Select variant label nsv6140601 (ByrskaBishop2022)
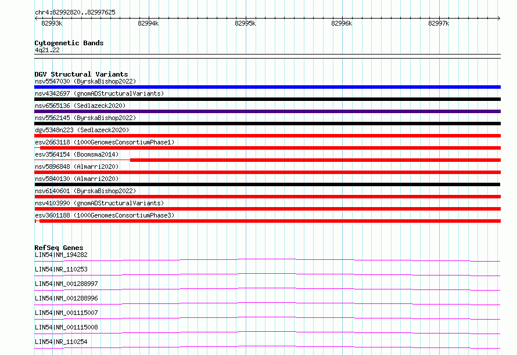The width and height of the screenshot is (517, 355). coord(85,191)
